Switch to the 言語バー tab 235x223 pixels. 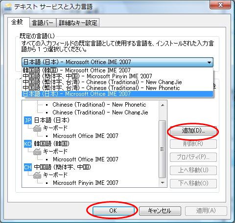[x=43, y=23]
